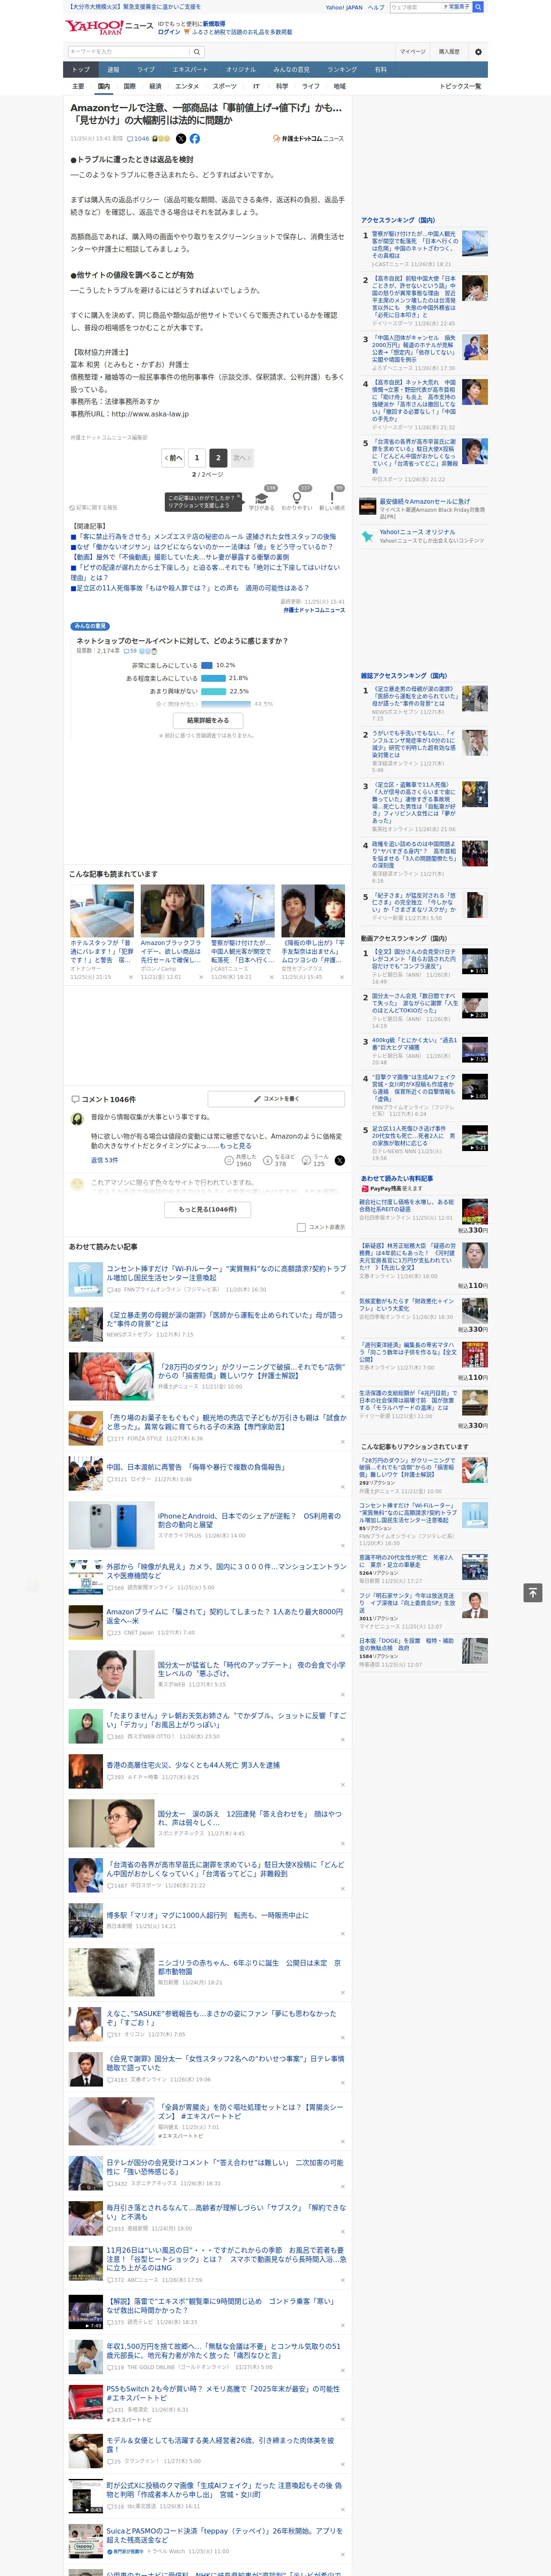Play the 国分太一さん会見 ranking video thumbnail
Screen dimensions: 551x2576
(x=475, y=1006)
